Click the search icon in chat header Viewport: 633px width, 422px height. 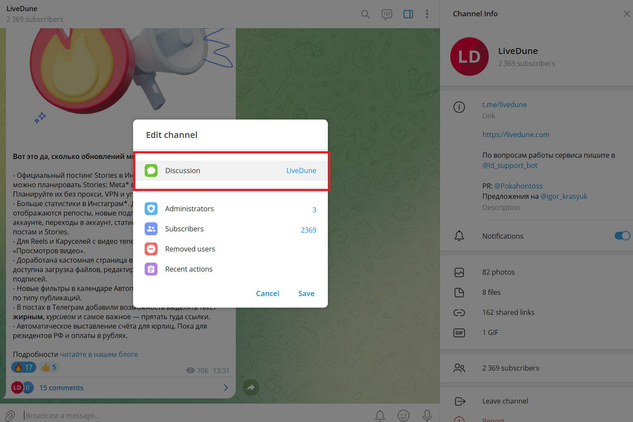(365, 14)
